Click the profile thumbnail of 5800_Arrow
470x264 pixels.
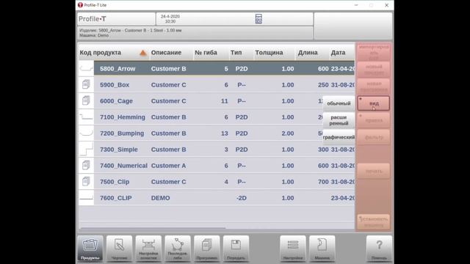[x=87, y=68]
